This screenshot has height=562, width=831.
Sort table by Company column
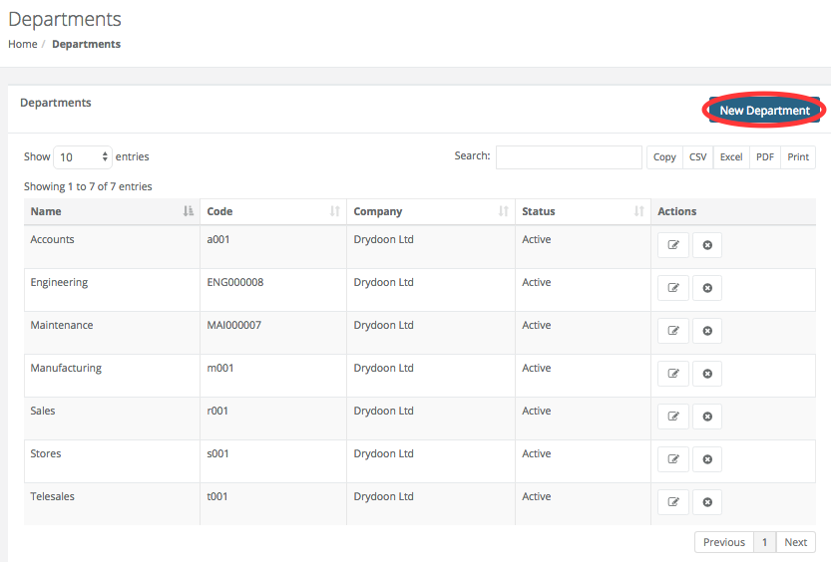click(431, 211)
